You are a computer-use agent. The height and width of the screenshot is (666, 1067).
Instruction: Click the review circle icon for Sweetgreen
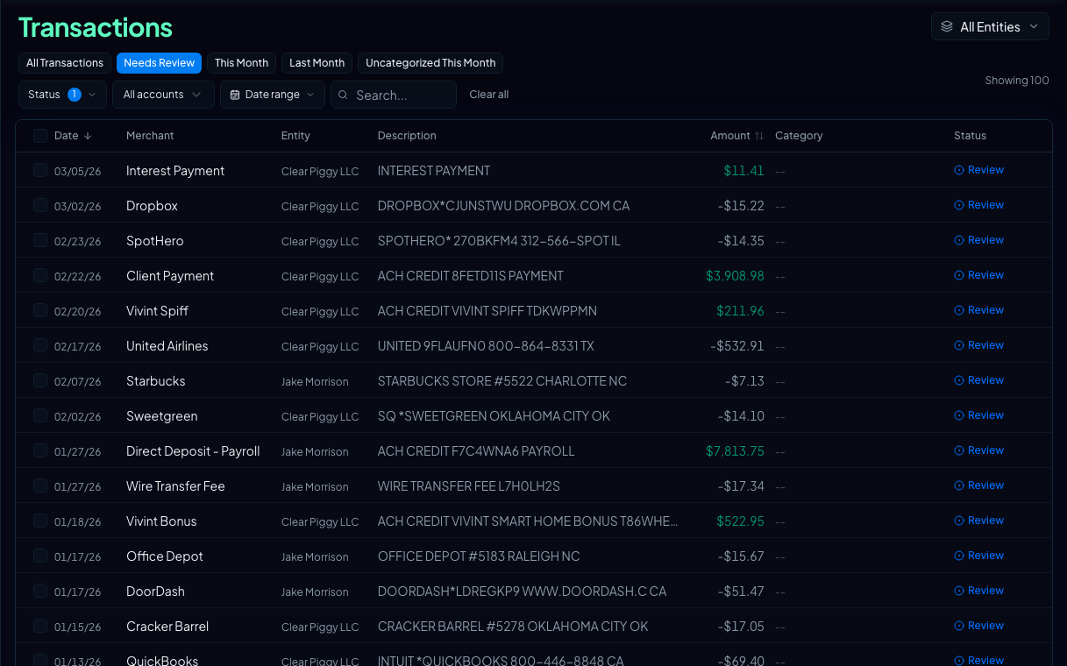point(959,415)
